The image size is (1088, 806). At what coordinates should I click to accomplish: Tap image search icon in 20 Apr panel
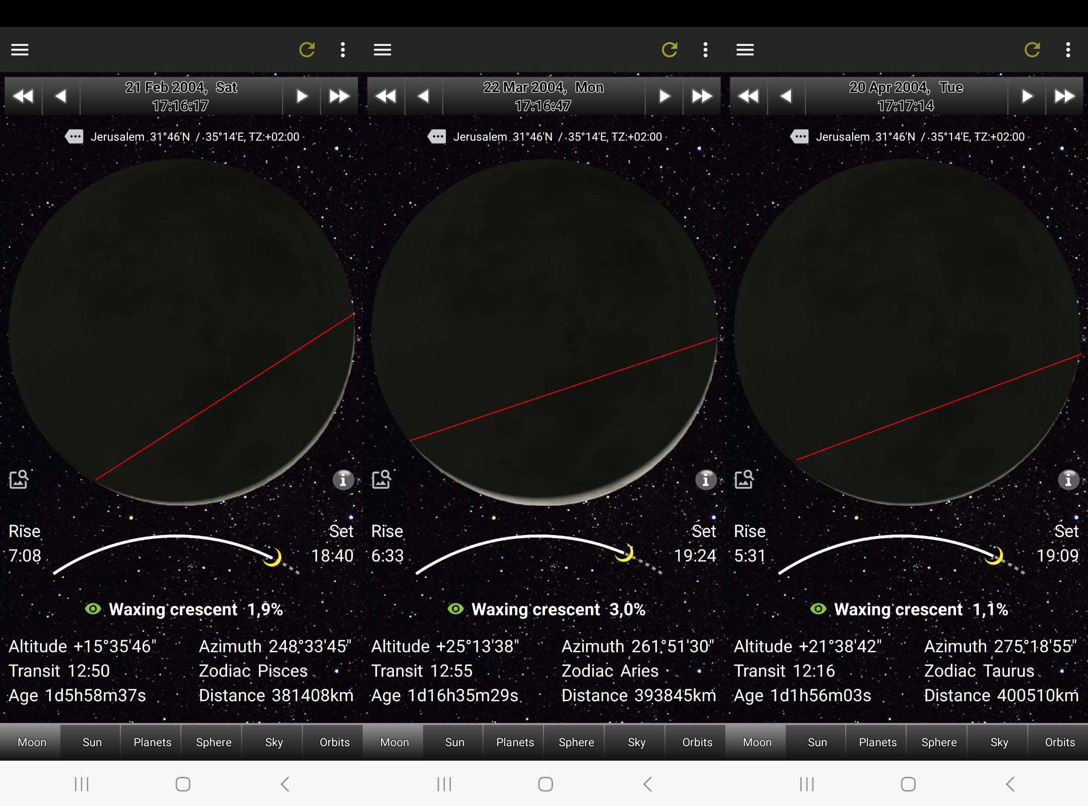pyautogui.click(x=744, y=479)
